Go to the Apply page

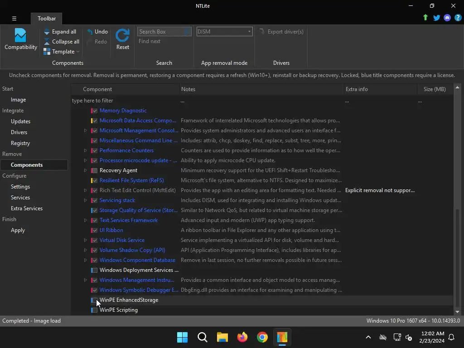18,230
